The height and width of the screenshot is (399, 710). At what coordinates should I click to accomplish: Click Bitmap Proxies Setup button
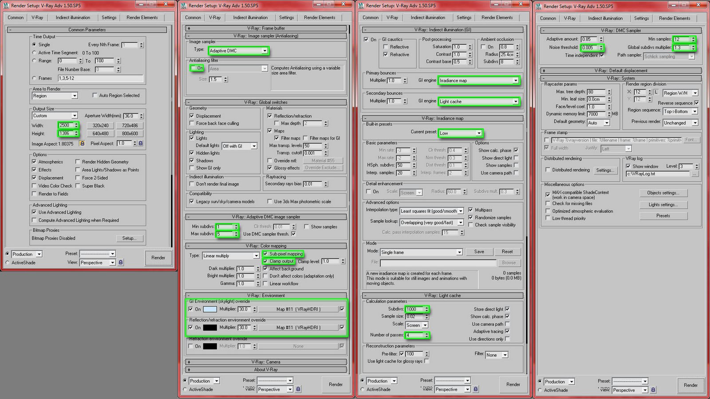[x=129, y=238]
